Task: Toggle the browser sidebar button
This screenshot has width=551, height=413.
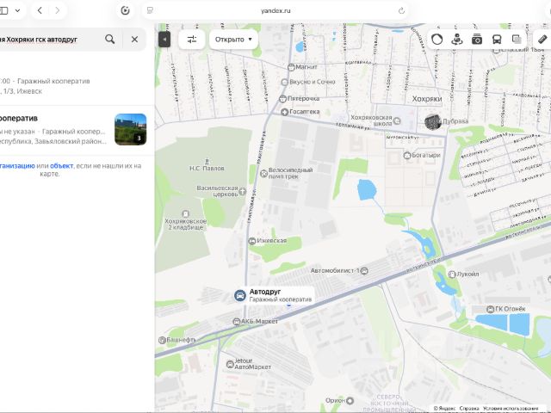Action: pyautogui.click(x=3, y=10)
